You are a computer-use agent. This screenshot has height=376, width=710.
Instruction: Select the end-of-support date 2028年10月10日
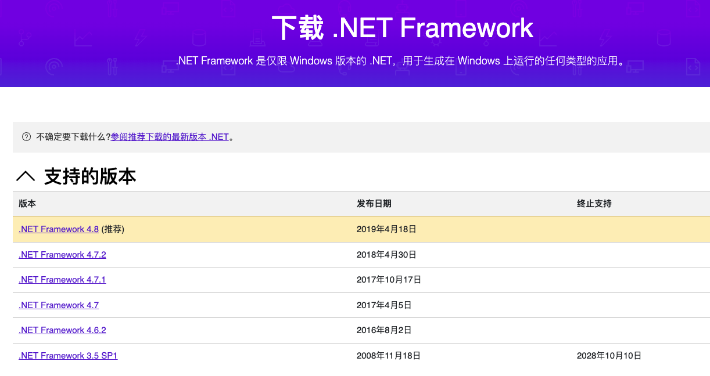click(x=609, y=356)
